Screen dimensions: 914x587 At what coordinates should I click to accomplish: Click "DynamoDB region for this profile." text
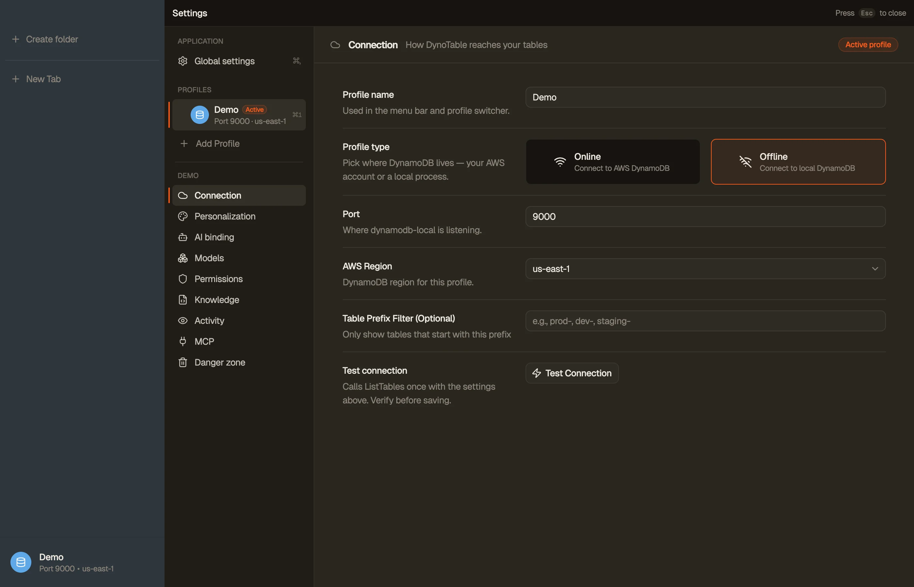click(408, 282)
